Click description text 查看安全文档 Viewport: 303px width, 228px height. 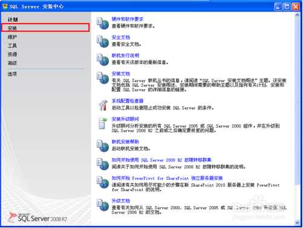(126, 44)
